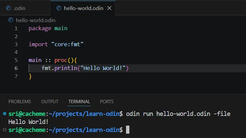
Task: Click hello-world.odin in the breadcrumb
Action: click(x=36, y=20)
